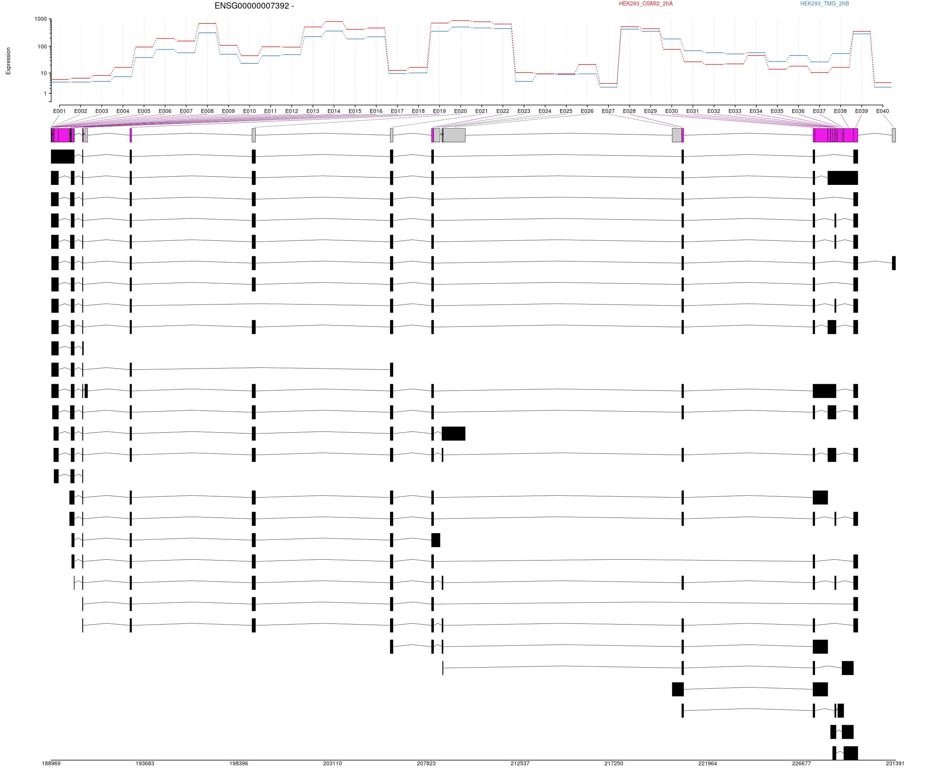Click genomic coordinate 188969 on bottom axis
938x770 pixels.
pyautogui.click(x=52, y=764)
